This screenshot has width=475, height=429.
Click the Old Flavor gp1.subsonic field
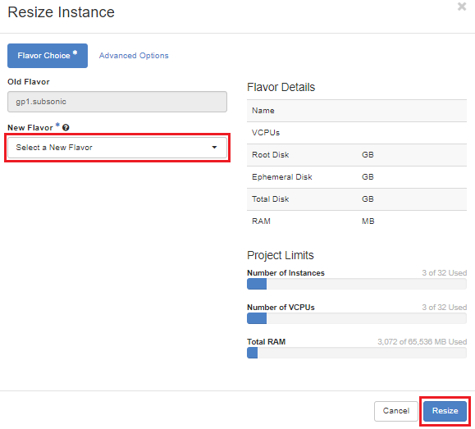[117, 102]
